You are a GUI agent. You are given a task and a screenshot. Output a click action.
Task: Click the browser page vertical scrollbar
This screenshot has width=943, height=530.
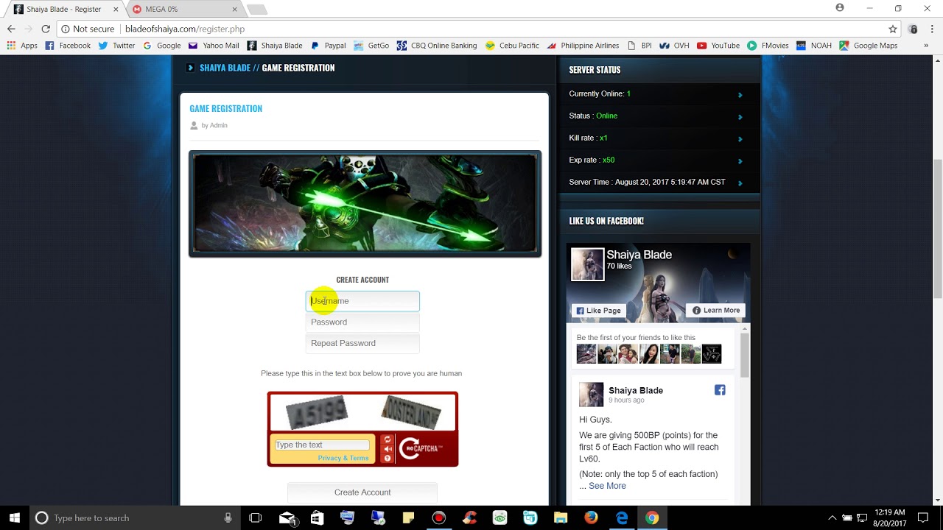pos(937,228)
